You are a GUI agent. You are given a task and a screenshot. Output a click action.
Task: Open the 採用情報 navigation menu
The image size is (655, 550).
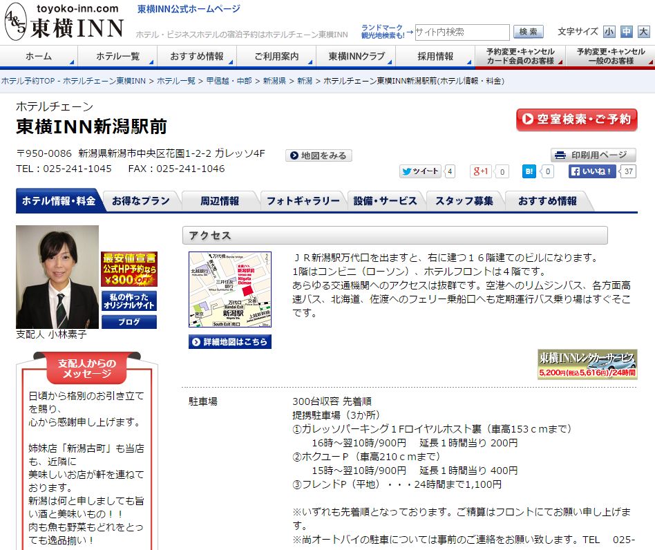point(435,57)
